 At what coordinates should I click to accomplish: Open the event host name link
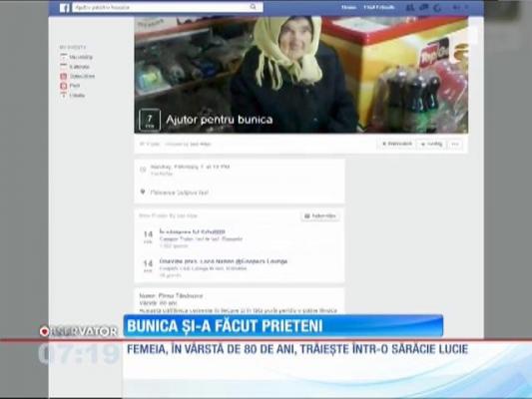coord(201,144)
